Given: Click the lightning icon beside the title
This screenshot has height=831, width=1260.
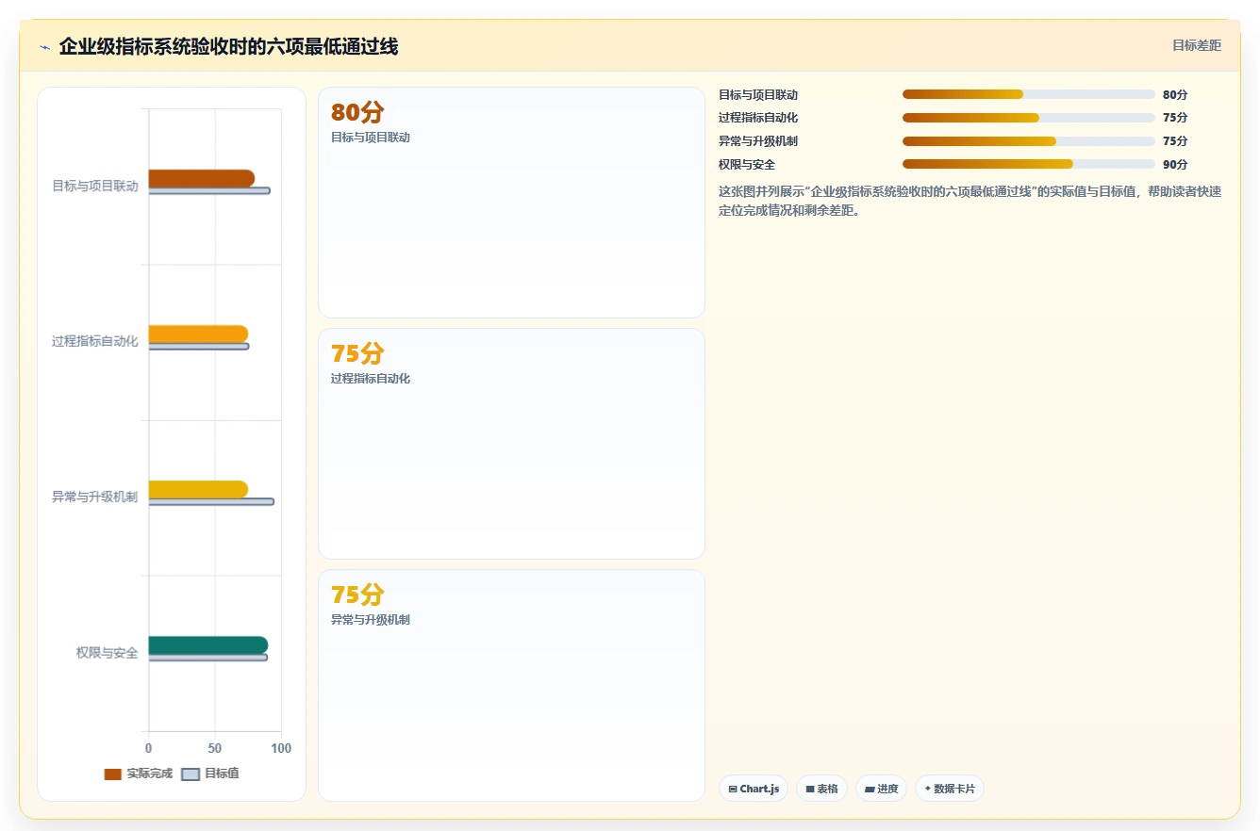Looking at the screenshot, I should click(44, 47).
